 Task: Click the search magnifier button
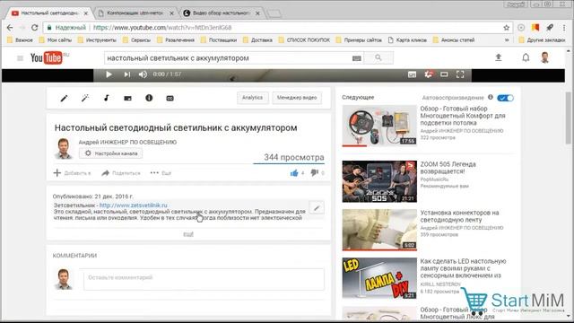[x=378, y=57]
